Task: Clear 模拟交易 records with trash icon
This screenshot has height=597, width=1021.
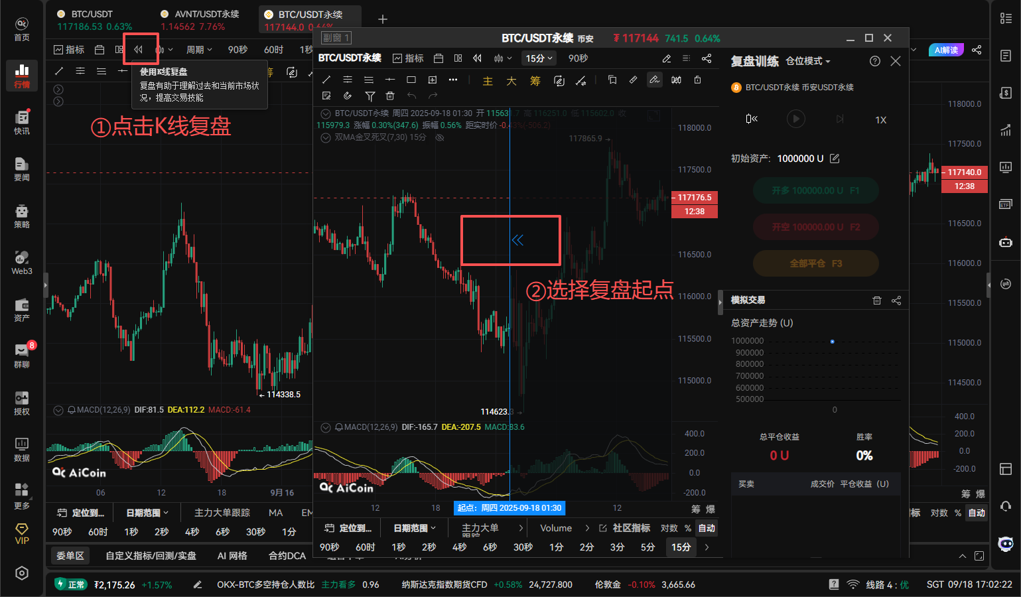Action: (877, 300)
